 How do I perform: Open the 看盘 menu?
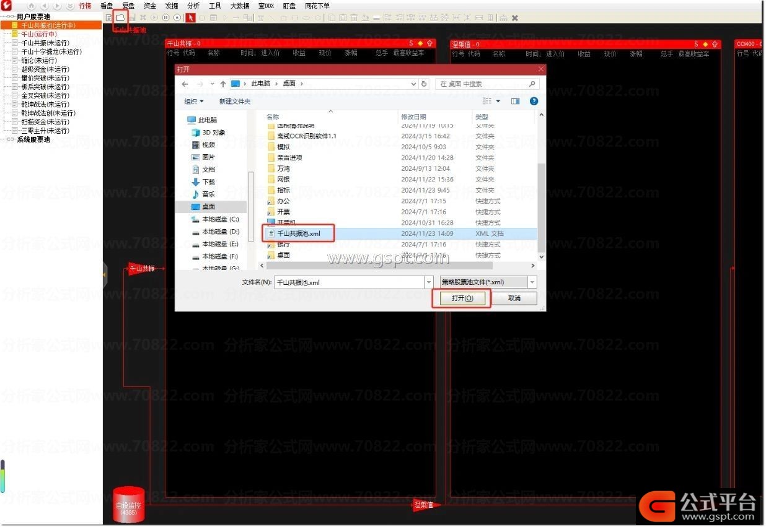(107, 6)
